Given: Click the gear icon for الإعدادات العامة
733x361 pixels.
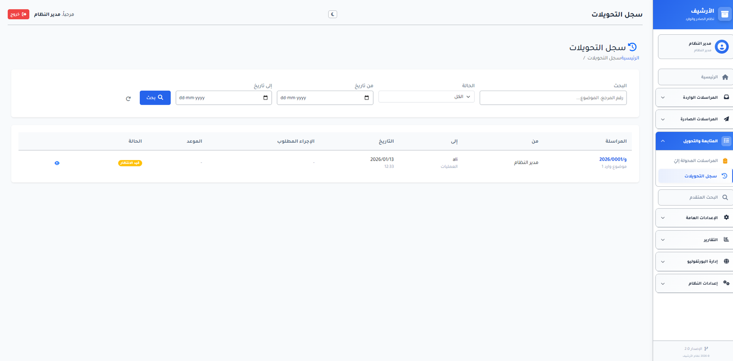Looking at the screenshot, I should tap(726, 217).
